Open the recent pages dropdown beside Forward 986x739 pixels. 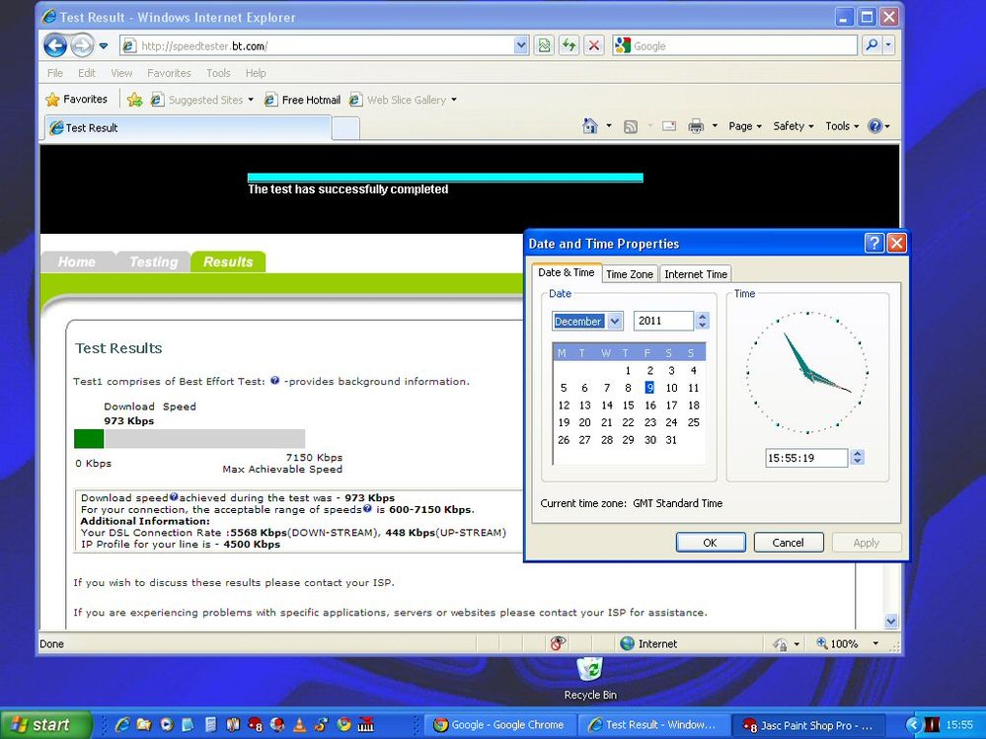pyautogui.click(x=104, y=45)
